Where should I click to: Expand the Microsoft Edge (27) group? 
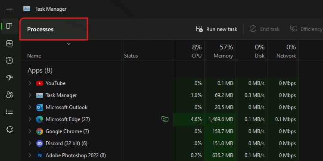coord(30,119)
